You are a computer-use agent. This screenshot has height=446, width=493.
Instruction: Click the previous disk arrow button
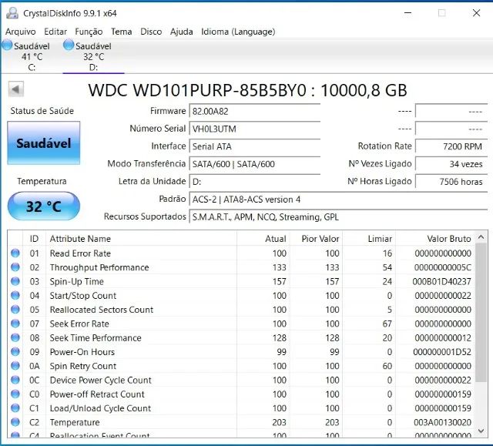pyautogui.click(x=15, y=89)
